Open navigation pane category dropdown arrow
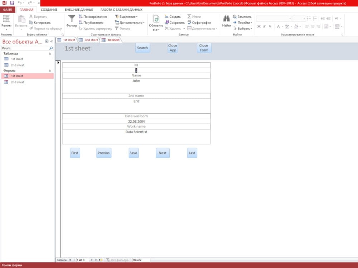The width and height of the screenshot is (358, 268). click(x=47, y=41)
